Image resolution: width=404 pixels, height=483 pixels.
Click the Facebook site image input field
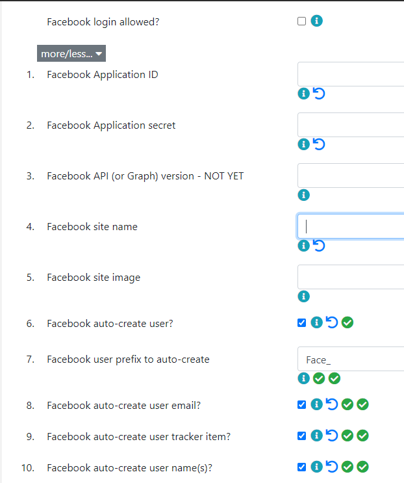(x=351, y=277)
